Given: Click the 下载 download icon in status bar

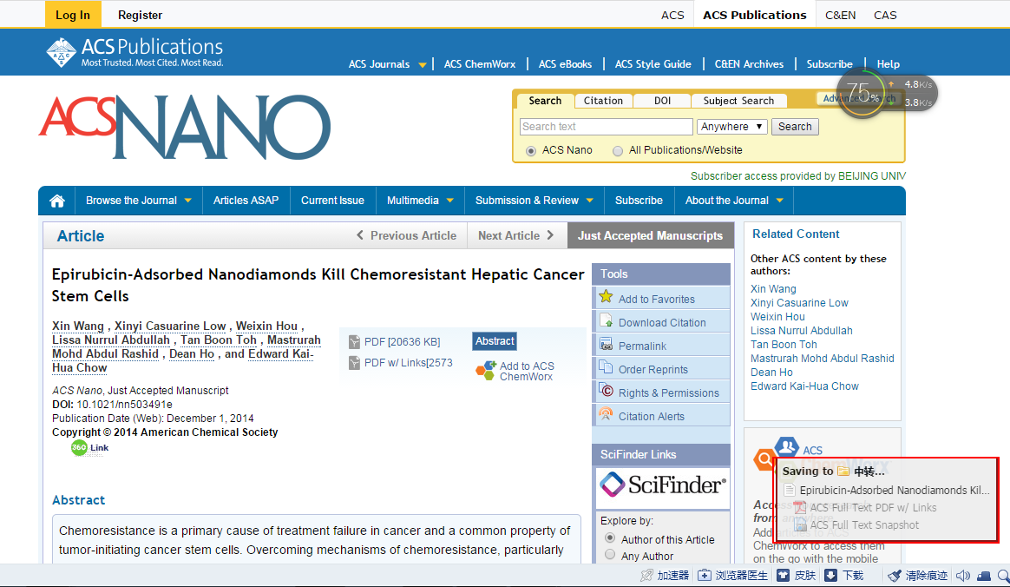Looking at the screenshot, I should pos(831,576).
